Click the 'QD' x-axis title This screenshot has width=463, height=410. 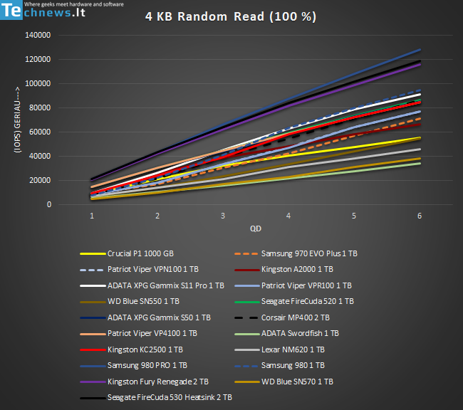(256, 228)
